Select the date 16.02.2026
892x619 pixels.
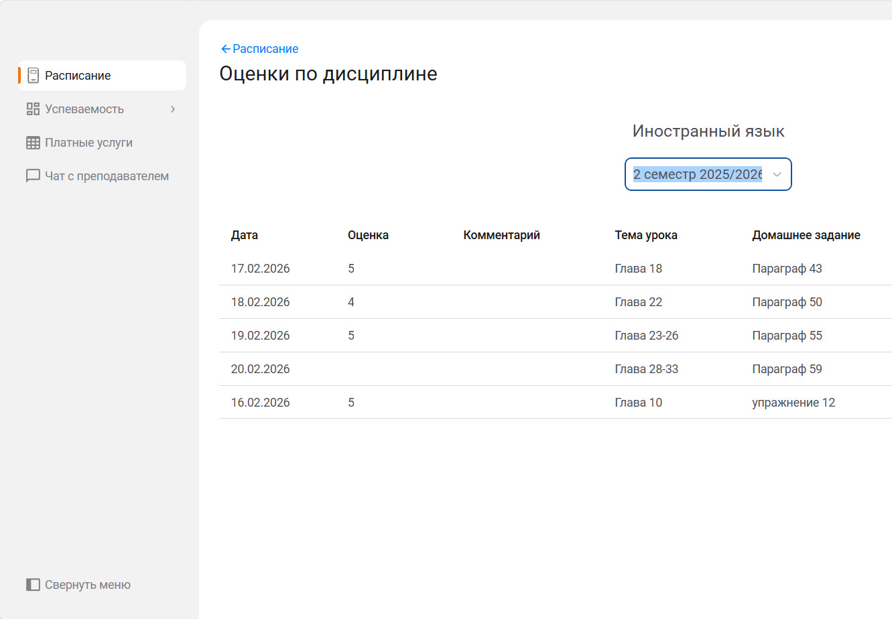pos(261,403)
